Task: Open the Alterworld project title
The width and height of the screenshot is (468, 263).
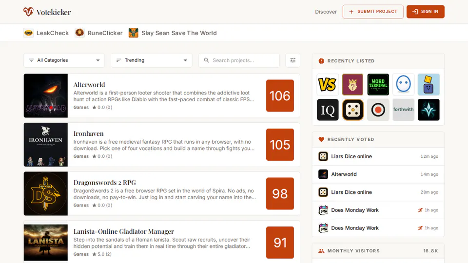Action: (x=89, y=85)
